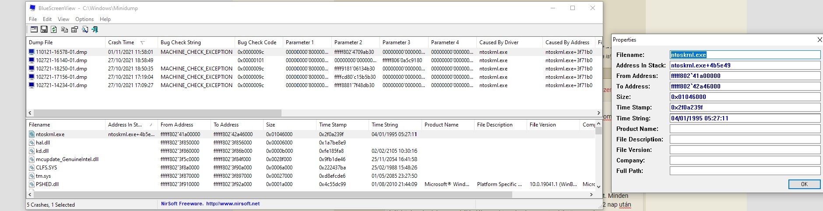Viewport: 823px width, 211px height.
Task: Select PSHED.dll row in lower pane
Action: click(x=47, y=184)
